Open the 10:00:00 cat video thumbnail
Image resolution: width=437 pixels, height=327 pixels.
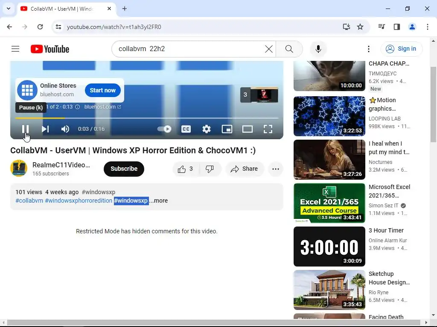click(x=329, y=76)
